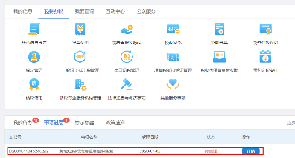Image resolution: width=295 pixels, height=158 pixels.
Task: Open the 其他服务事项 heart icon
Action: pyautogui.click(x=173, y=84)
